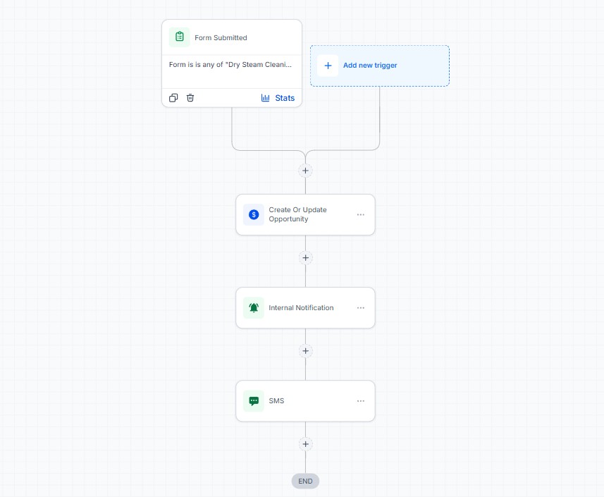
Task: Click Add new trigger
Action: pos(380,66)
